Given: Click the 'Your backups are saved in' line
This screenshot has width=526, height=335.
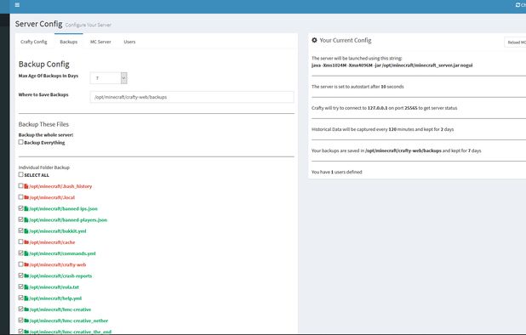Looking at the screenshot, I should [x=396, y=150].
